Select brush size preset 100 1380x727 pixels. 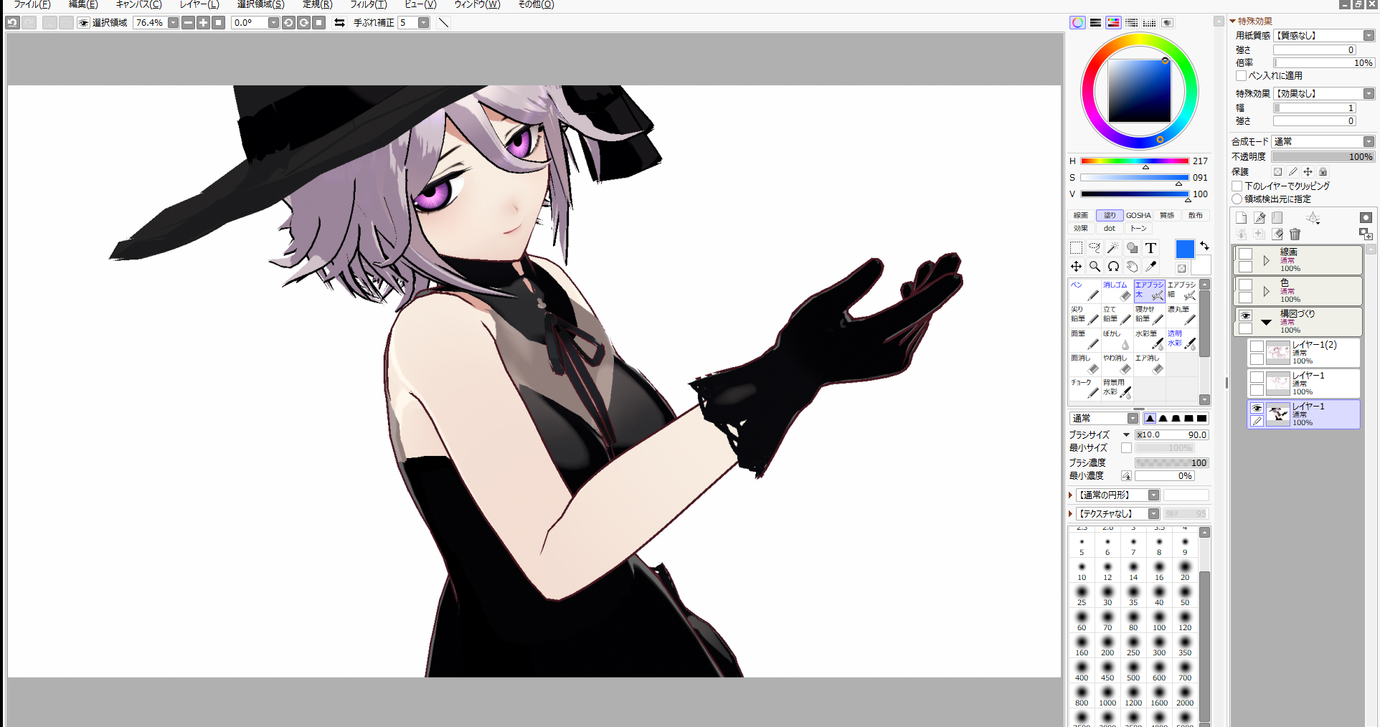(x=1159, y=621)
